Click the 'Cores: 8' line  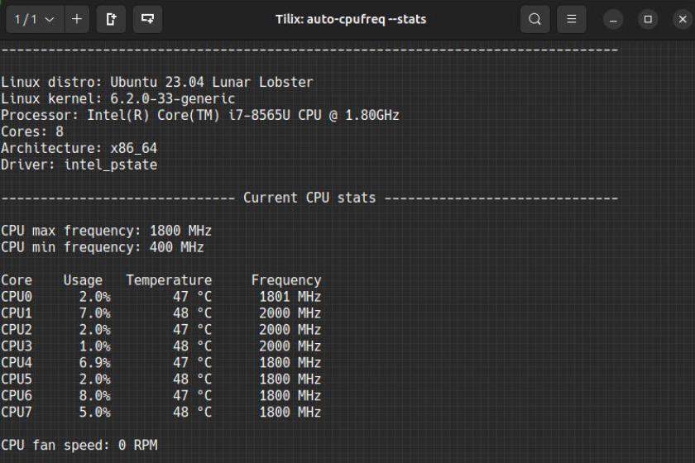point(32,131)
